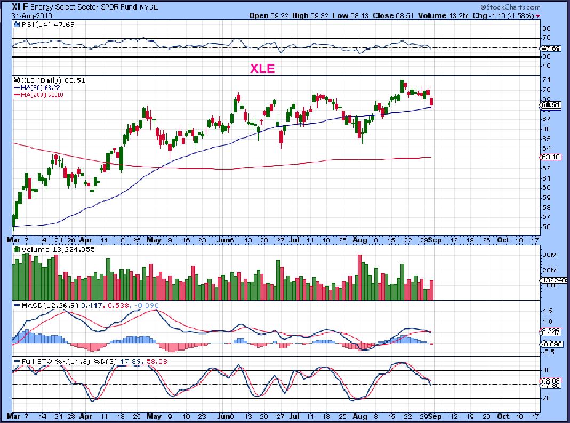
Task: Click the 'Volume 13,224,055' legend text
Action: (58, 249)
